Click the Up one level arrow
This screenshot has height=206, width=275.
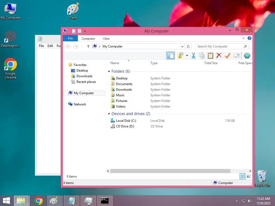(88, 46)
